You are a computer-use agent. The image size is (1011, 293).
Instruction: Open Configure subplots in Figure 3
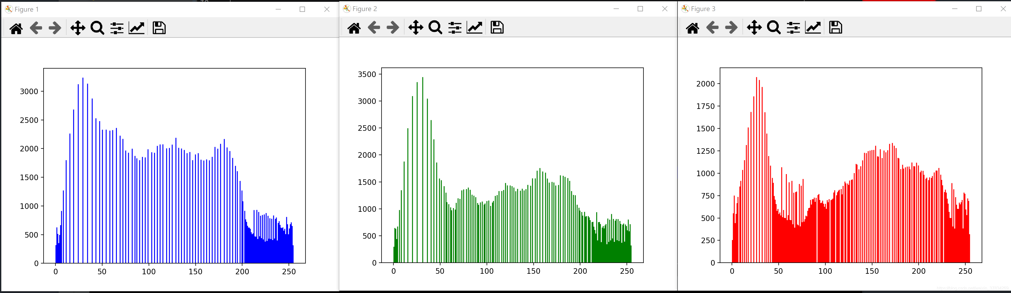click(x=793, y=28)
